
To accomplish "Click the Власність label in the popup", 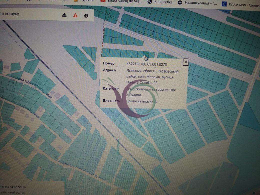I will [111, 101].
